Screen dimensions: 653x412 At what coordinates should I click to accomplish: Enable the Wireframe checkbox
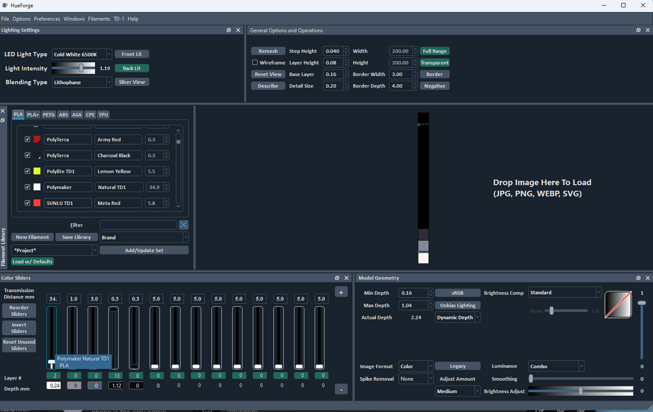click(255, 63)
